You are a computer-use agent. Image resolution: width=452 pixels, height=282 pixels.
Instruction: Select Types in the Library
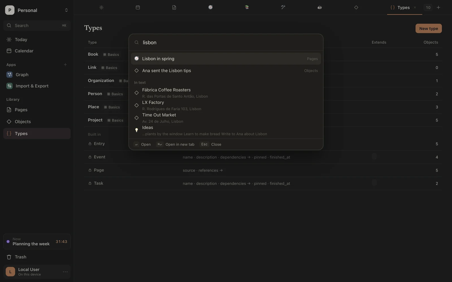point(37,134)
